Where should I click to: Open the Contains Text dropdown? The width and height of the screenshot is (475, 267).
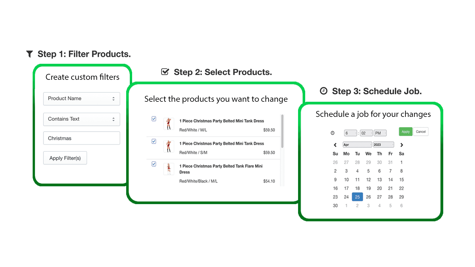pos(82,119)
